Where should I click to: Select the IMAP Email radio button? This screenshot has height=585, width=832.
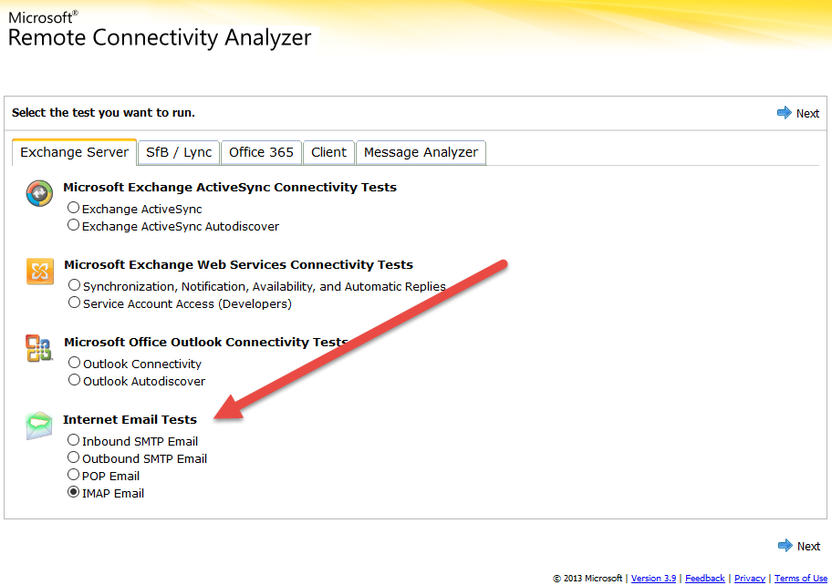point(73,492)
